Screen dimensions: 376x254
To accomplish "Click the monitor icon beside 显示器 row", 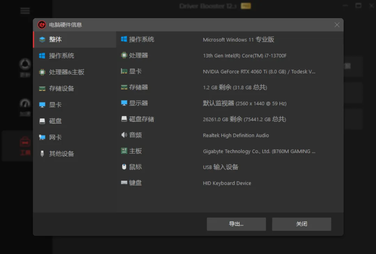I will (124, 103).
